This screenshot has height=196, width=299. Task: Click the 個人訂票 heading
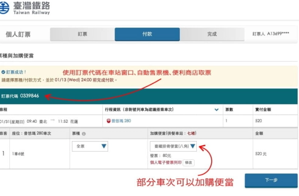[18, 34]
